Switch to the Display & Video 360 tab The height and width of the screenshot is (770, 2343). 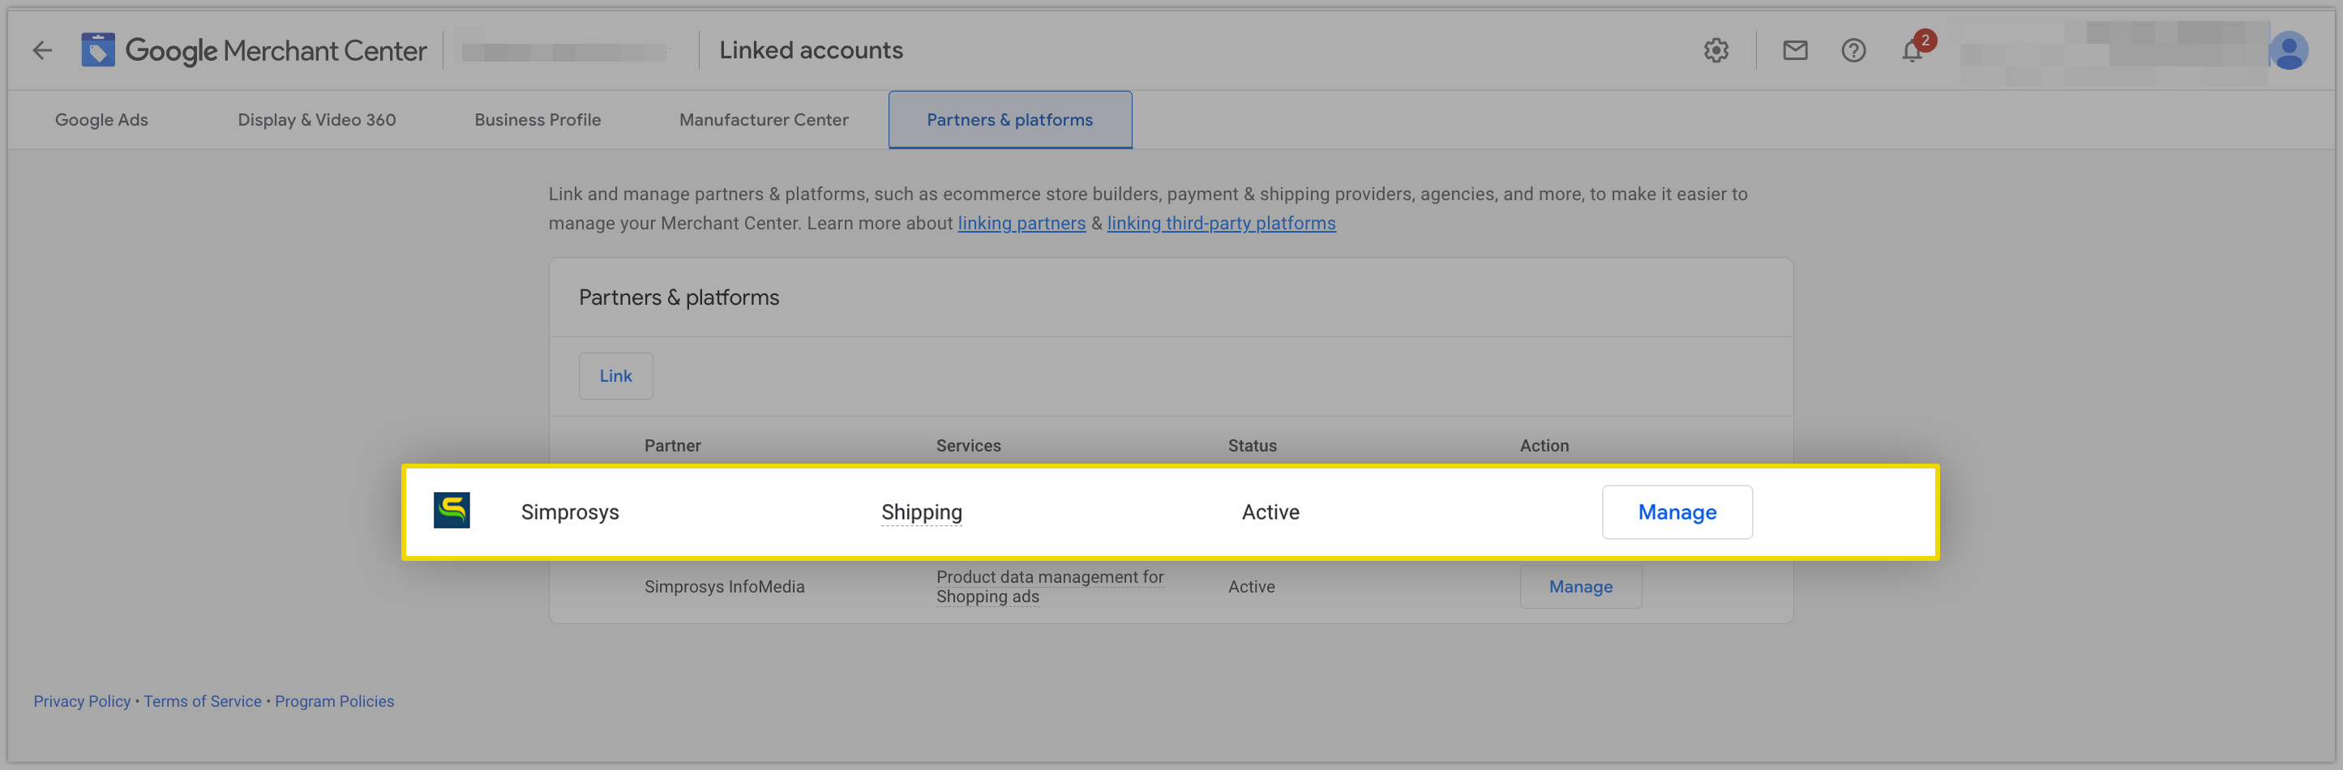pyautogui.click(x=316, y=120)
